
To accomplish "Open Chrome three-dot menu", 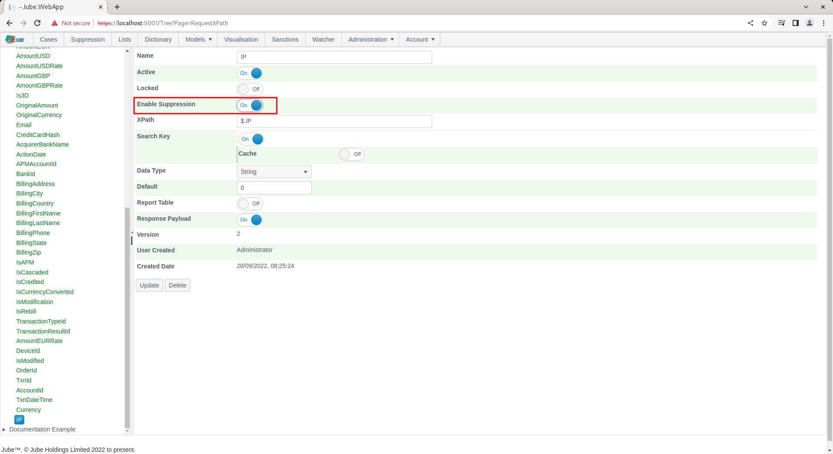I will point(823,23).
